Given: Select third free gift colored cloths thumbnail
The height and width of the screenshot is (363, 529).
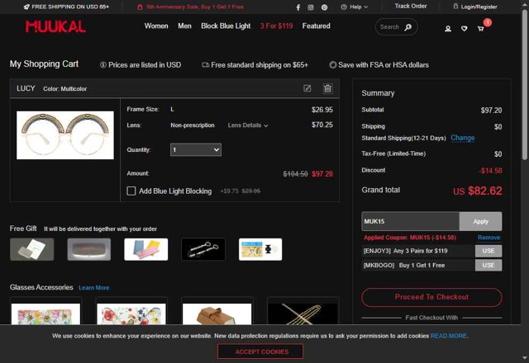Looking at the screenshot, I should pyautogui.click(x=146, y=249).
